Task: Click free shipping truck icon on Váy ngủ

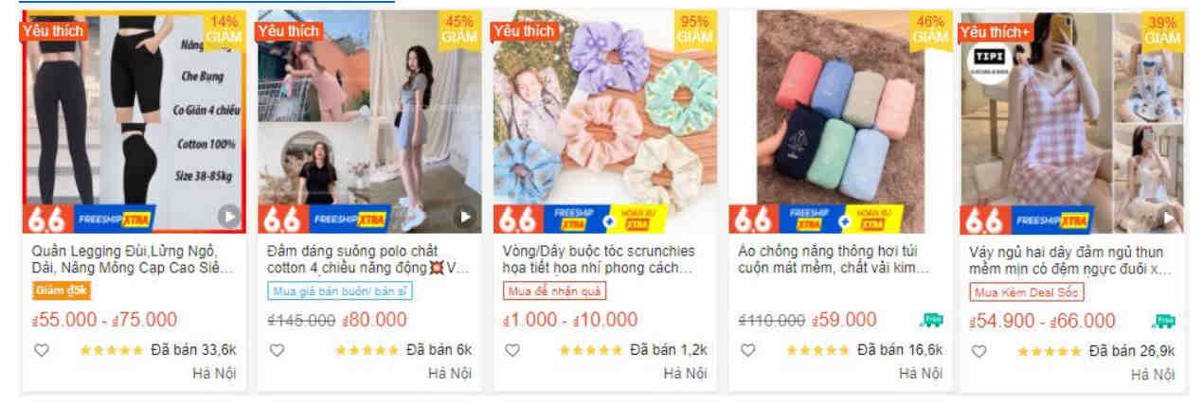Action: tap(1163, 321)
